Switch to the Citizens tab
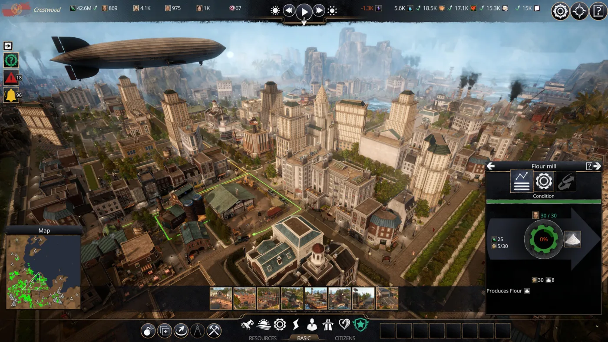This screenshot has width=608, height=342. point(345,338)
